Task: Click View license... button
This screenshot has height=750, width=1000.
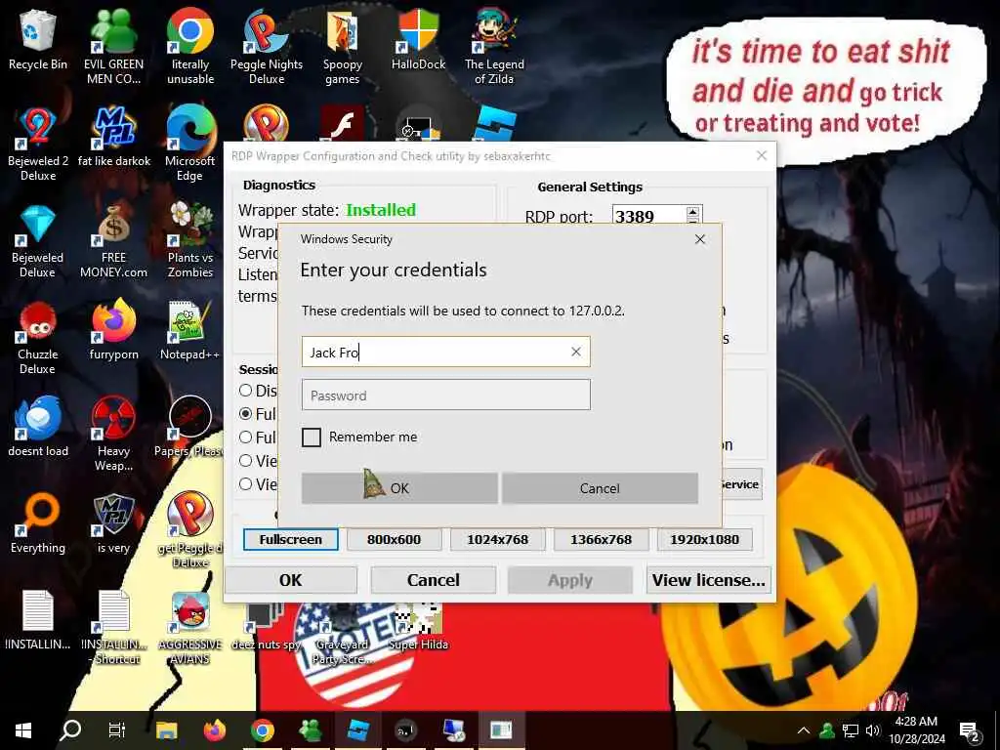Action: point(709,580)
